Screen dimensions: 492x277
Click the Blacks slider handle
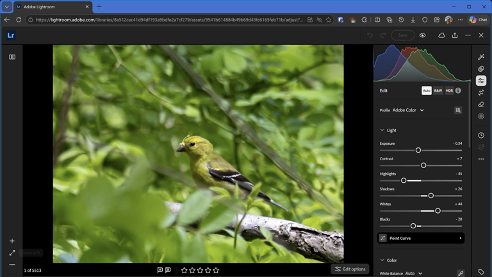click(413, 226)
